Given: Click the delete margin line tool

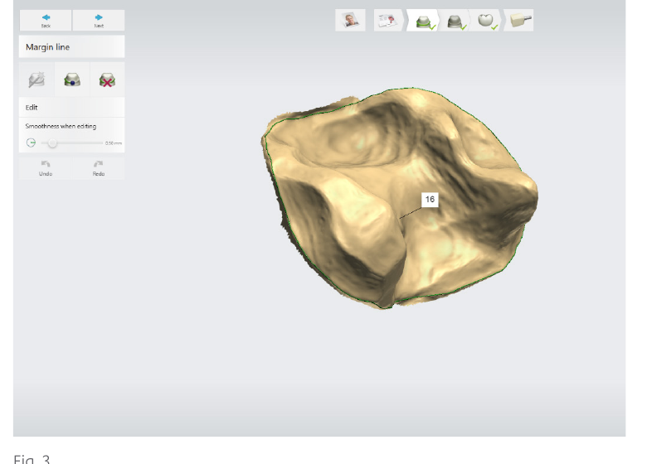Looking at the screenshot, I should (107, 80).
